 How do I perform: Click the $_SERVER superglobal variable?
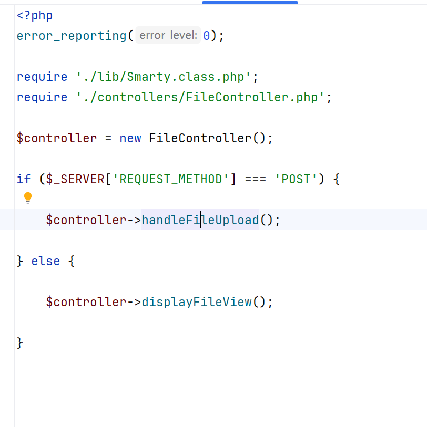pos(75,179)
